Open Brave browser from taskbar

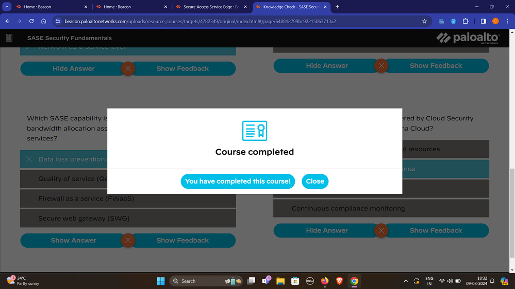click(x=339, y=281)
